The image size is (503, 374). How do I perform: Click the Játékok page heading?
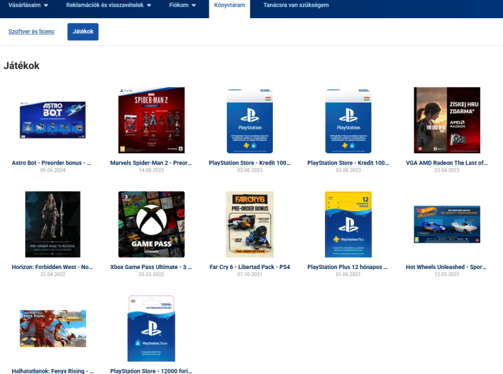point(21,65)
